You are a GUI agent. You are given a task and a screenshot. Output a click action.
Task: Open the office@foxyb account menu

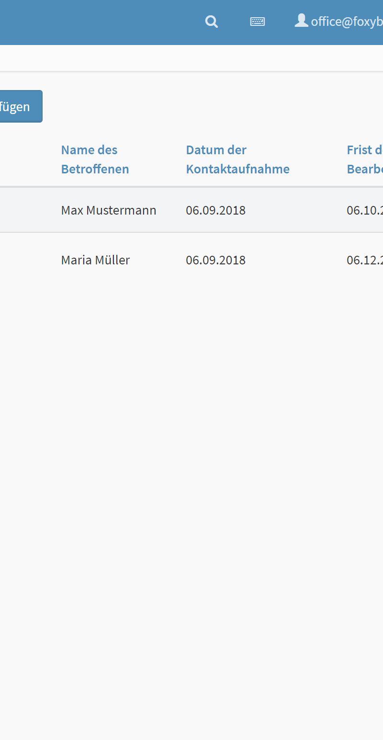pyautogui.click(x=347, y=22)
